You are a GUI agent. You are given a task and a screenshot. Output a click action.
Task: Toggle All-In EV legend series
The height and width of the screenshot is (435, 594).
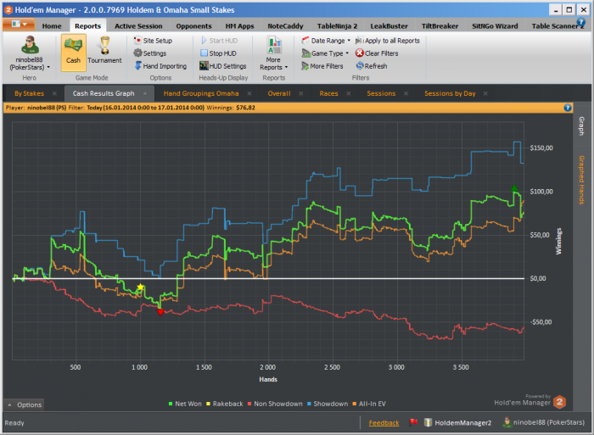(x=369, y=404)
